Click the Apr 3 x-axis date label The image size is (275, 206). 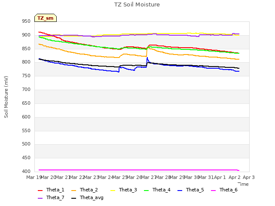pyautogui.click(x=249, y=177)
